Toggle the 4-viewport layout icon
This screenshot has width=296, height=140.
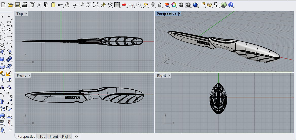point(117,5)
